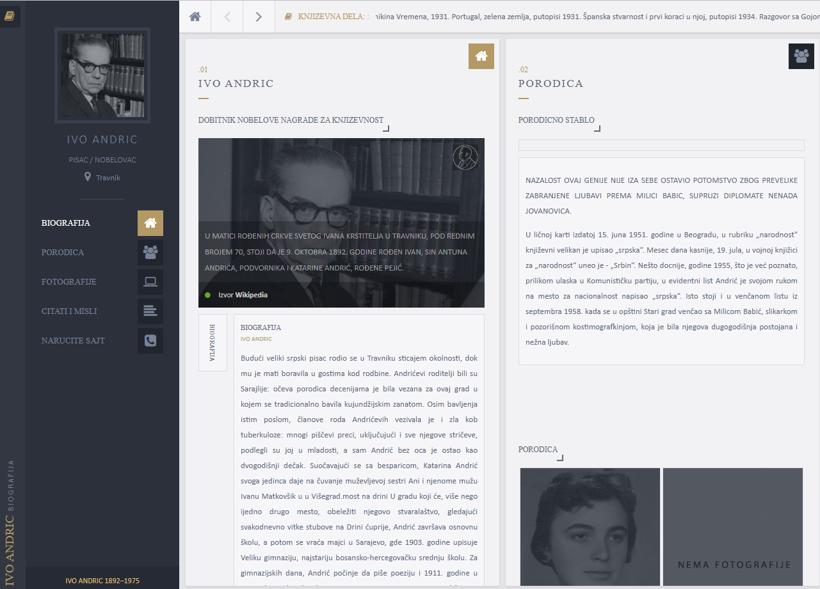Click the home icon beside Biografija menu

(150, 223)
